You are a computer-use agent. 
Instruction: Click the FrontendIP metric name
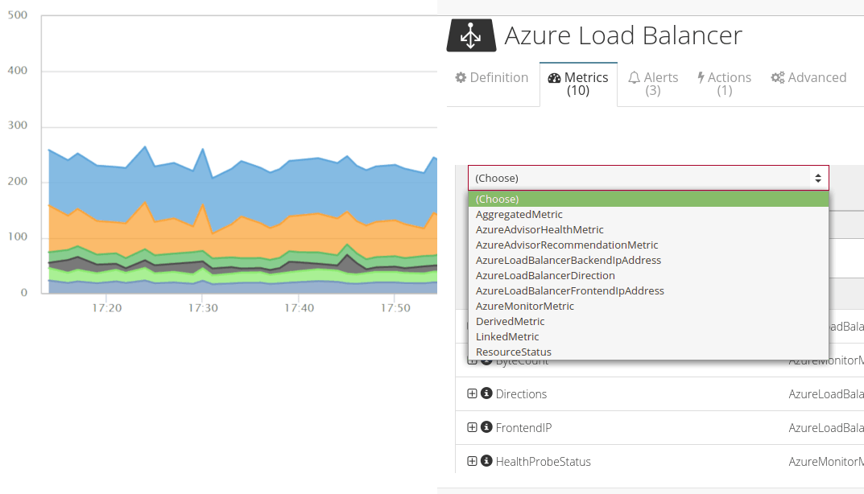pyautogui.click(x=523, y=428)
